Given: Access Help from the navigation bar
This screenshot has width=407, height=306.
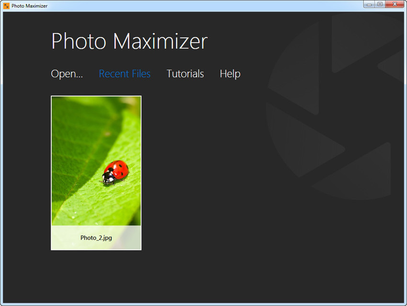Looking at the screenshot, I should click(229, 73).
